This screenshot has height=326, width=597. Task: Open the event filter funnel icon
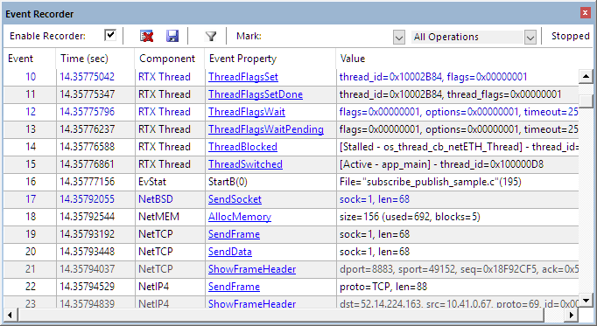211,37
